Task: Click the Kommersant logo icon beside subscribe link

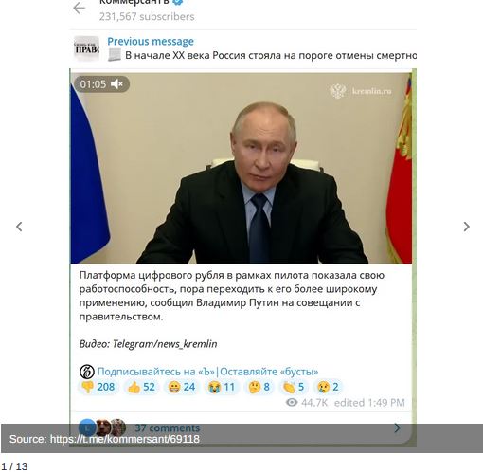Action: [x=87, y=372]
